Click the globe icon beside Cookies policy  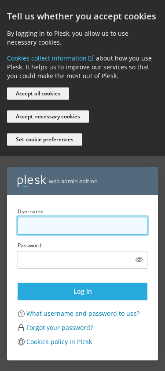coord(21,342)
